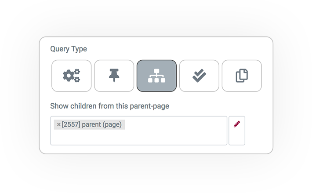Choose the pushpin query type
Screen dimensions: 312x193
click(114, 76)
